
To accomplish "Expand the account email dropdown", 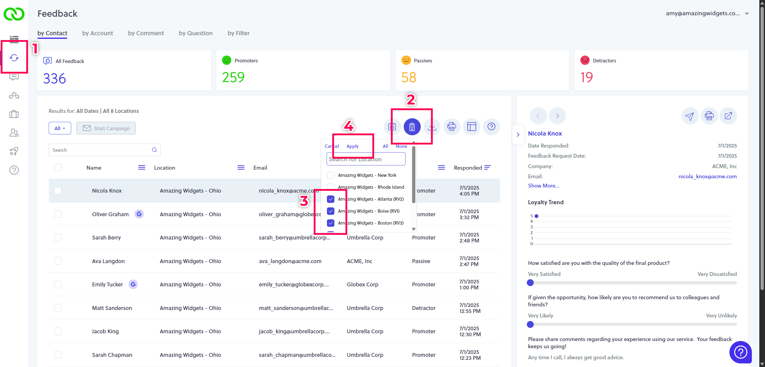I will (x=747, y=13).
